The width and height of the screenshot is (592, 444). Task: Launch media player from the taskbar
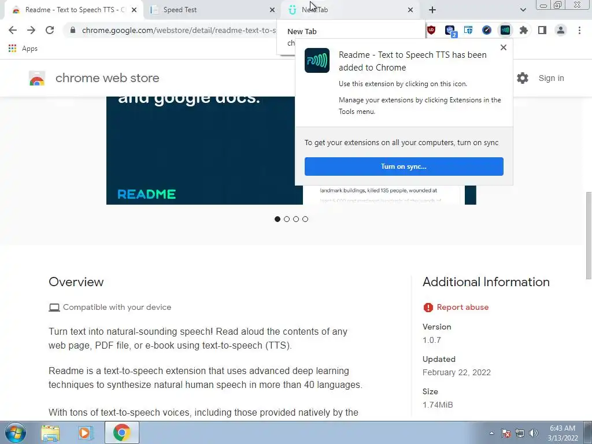coord(86,433)
